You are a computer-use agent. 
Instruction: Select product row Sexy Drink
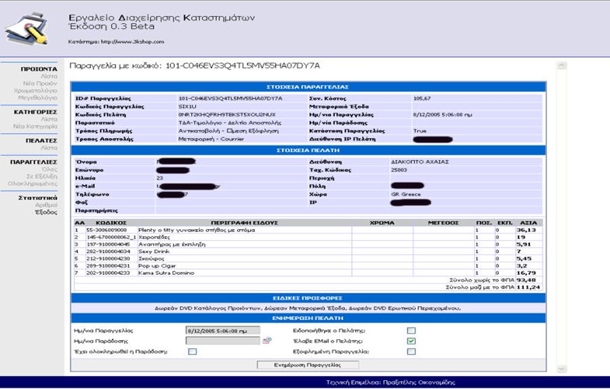(x=307, y=252)
